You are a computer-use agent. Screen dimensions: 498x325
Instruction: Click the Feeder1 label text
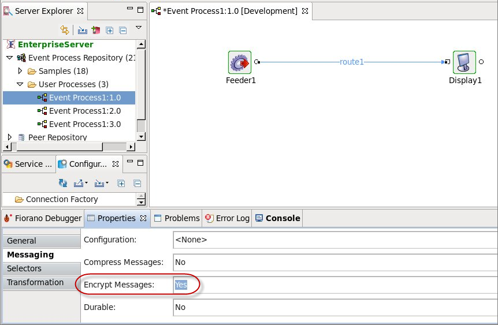tap(241, 81)
